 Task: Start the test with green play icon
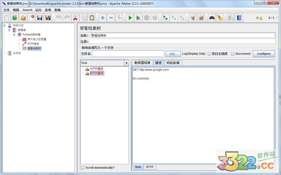click(x=130, y=18)
